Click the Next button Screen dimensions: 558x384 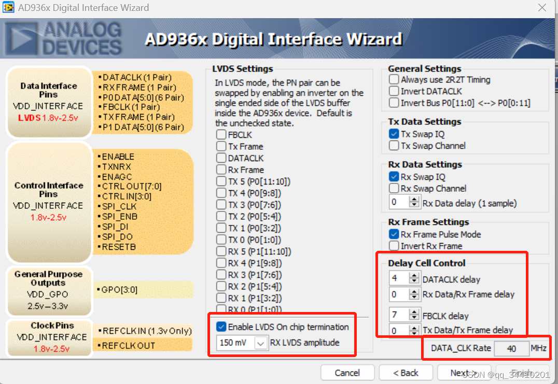click(463, 373)
